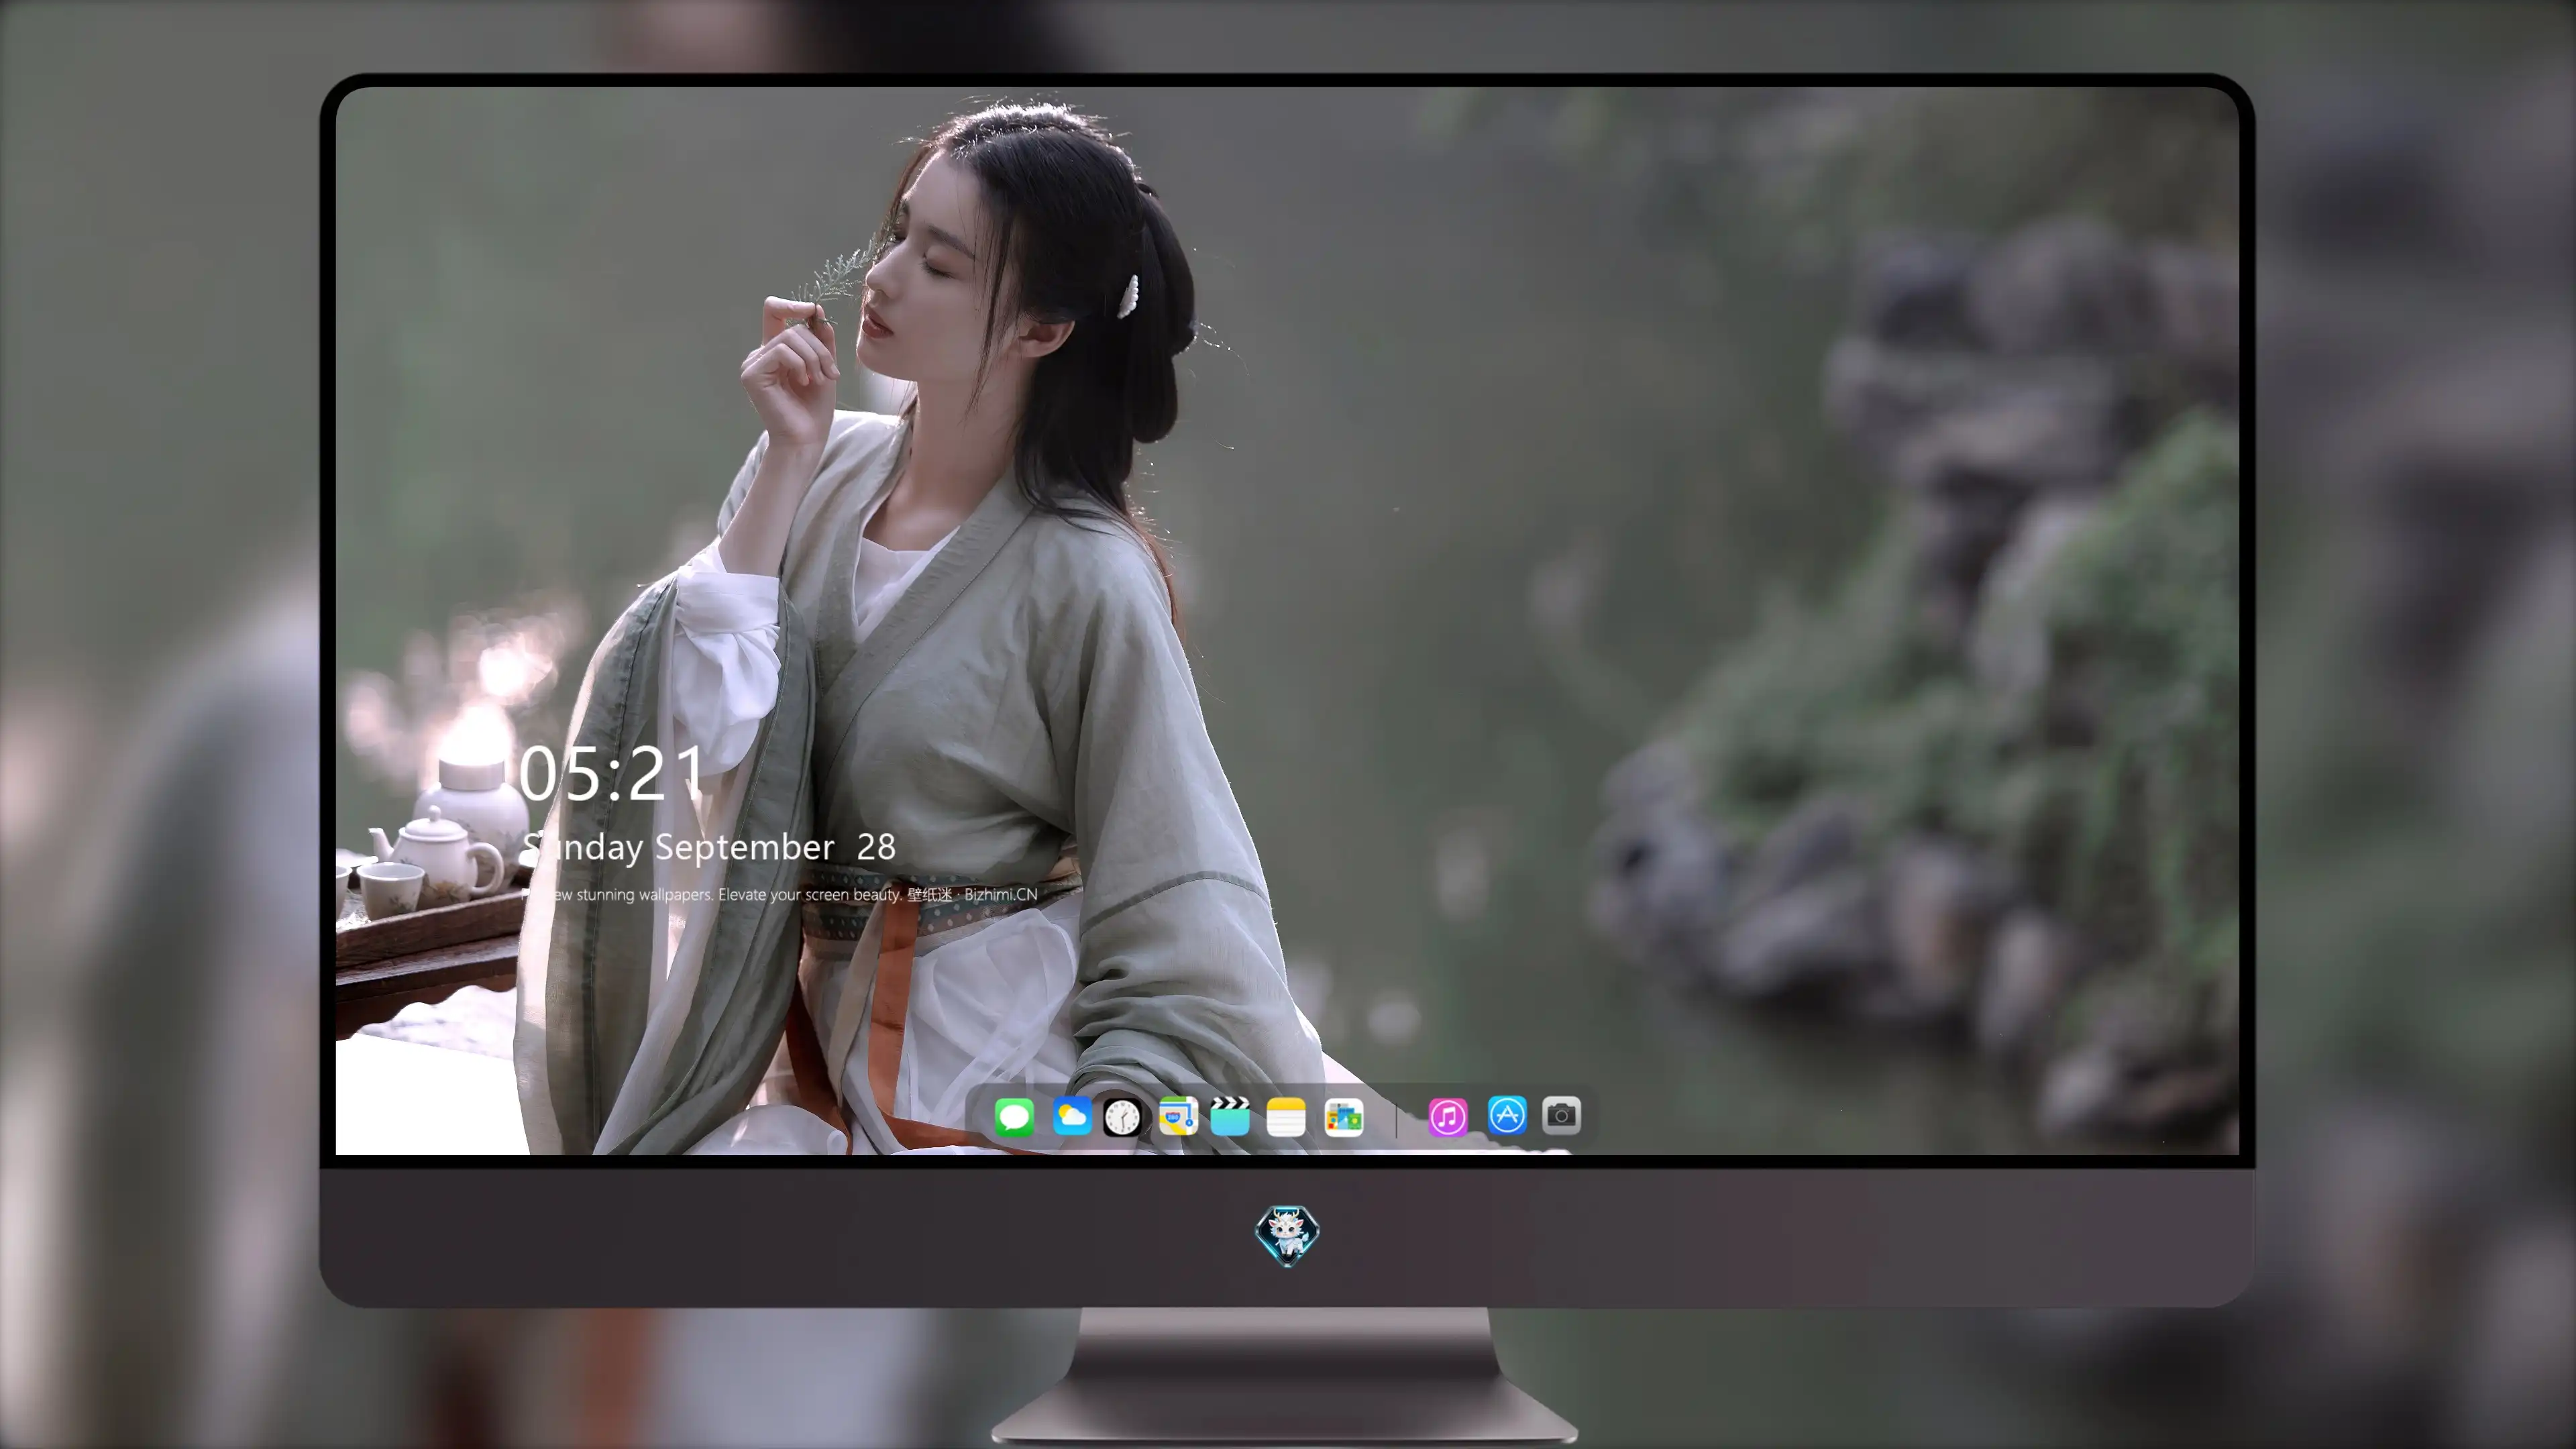
Task: Click the dragon mascot logo below the screen
Action: pyautogui.click(x=1287, y=1235)
